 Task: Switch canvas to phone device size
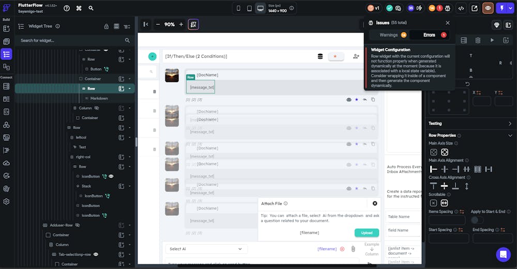coord(238,8)
